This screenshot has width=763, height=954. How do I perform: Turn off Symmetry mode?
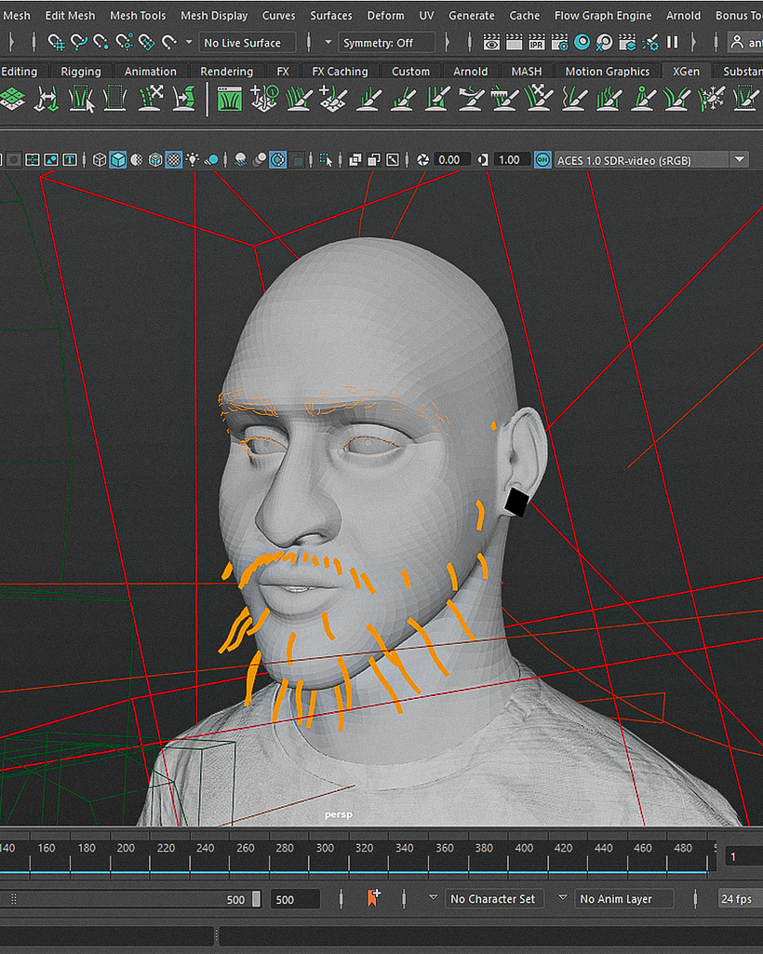click(387, 42)
